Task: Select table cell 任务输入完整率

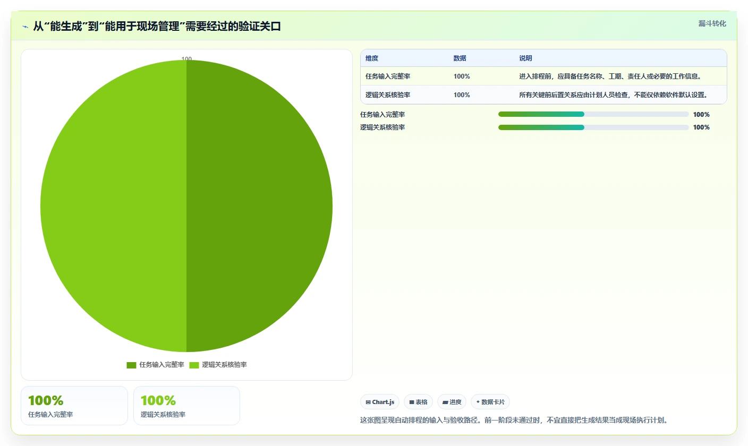Action: pos(388,76)
